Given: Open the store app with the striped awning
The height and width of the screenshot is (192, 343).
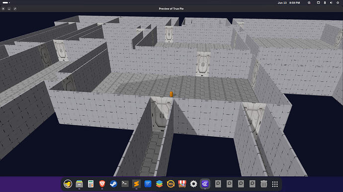Looking at the screenshot, I should coord(182,184).
